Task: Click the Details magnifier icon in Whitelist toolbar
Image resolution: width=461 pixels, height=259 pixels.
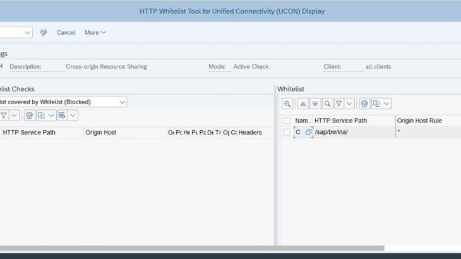Action: [x=287, y=104]
